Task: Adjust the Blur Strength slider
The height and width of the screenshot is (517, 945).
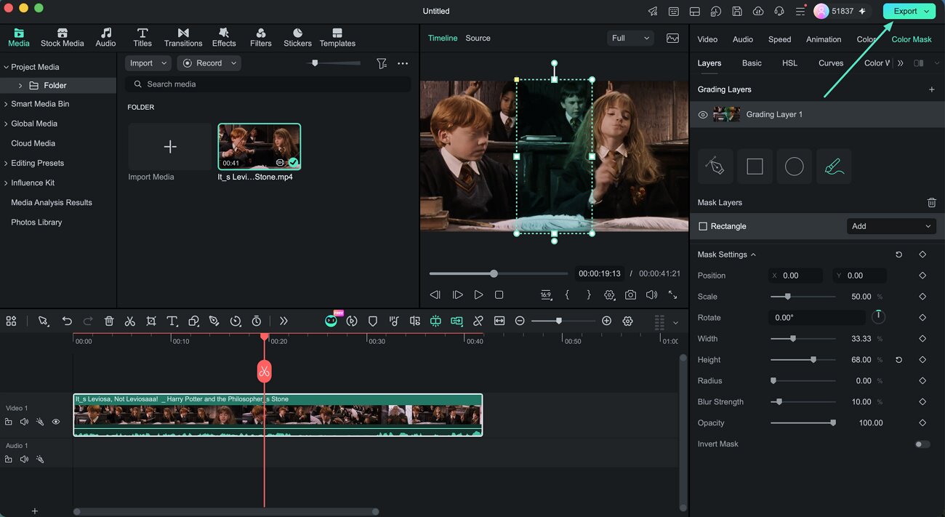Action: [802, 402]
